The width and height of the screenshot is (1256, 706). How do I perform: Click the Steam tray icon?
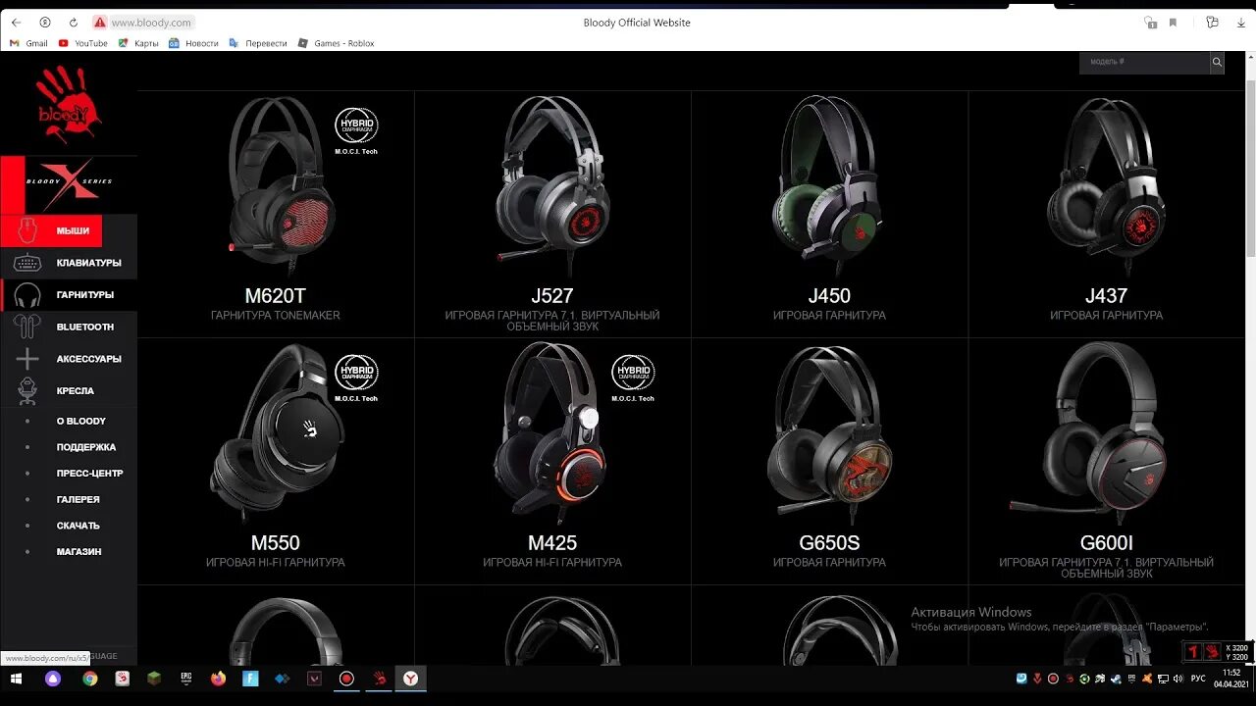(x=1115, y=679)
